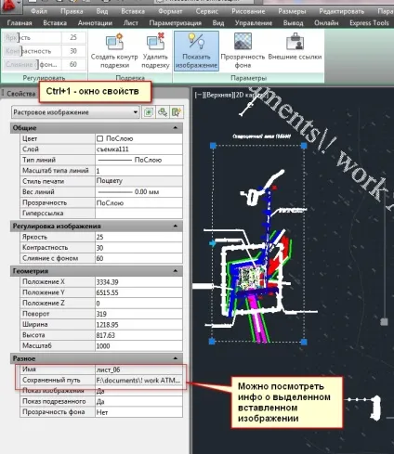Screen dimensions: 394x454
Task: Click the Яркость slider in ribbon
Action: click(33, 37)
